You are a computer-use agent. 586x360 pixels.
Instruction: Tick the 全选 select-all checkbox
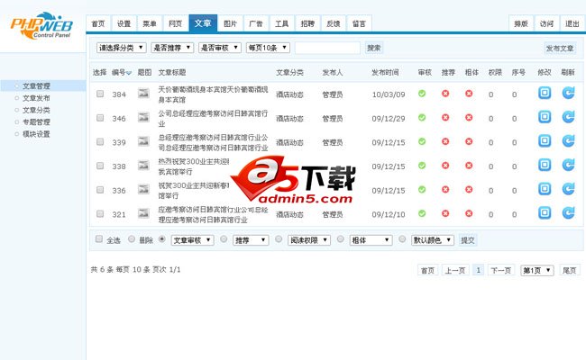click(x=99, y=238)
